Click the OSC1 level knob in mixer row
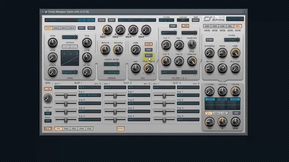This screenshot has width=289, height=162. [107, 30]
